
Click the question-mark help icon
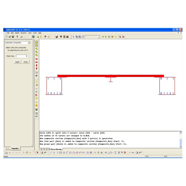[x=17, y=37]
